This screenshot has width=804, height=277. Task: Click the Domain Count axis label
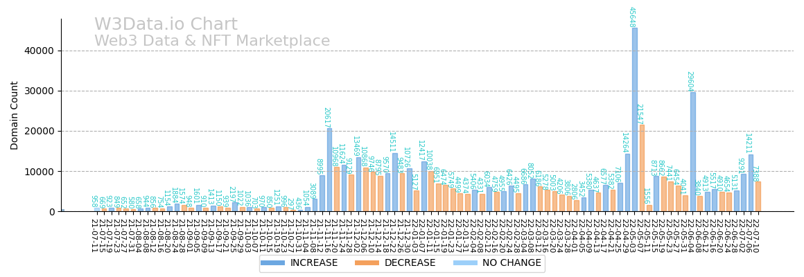point(15,115)
